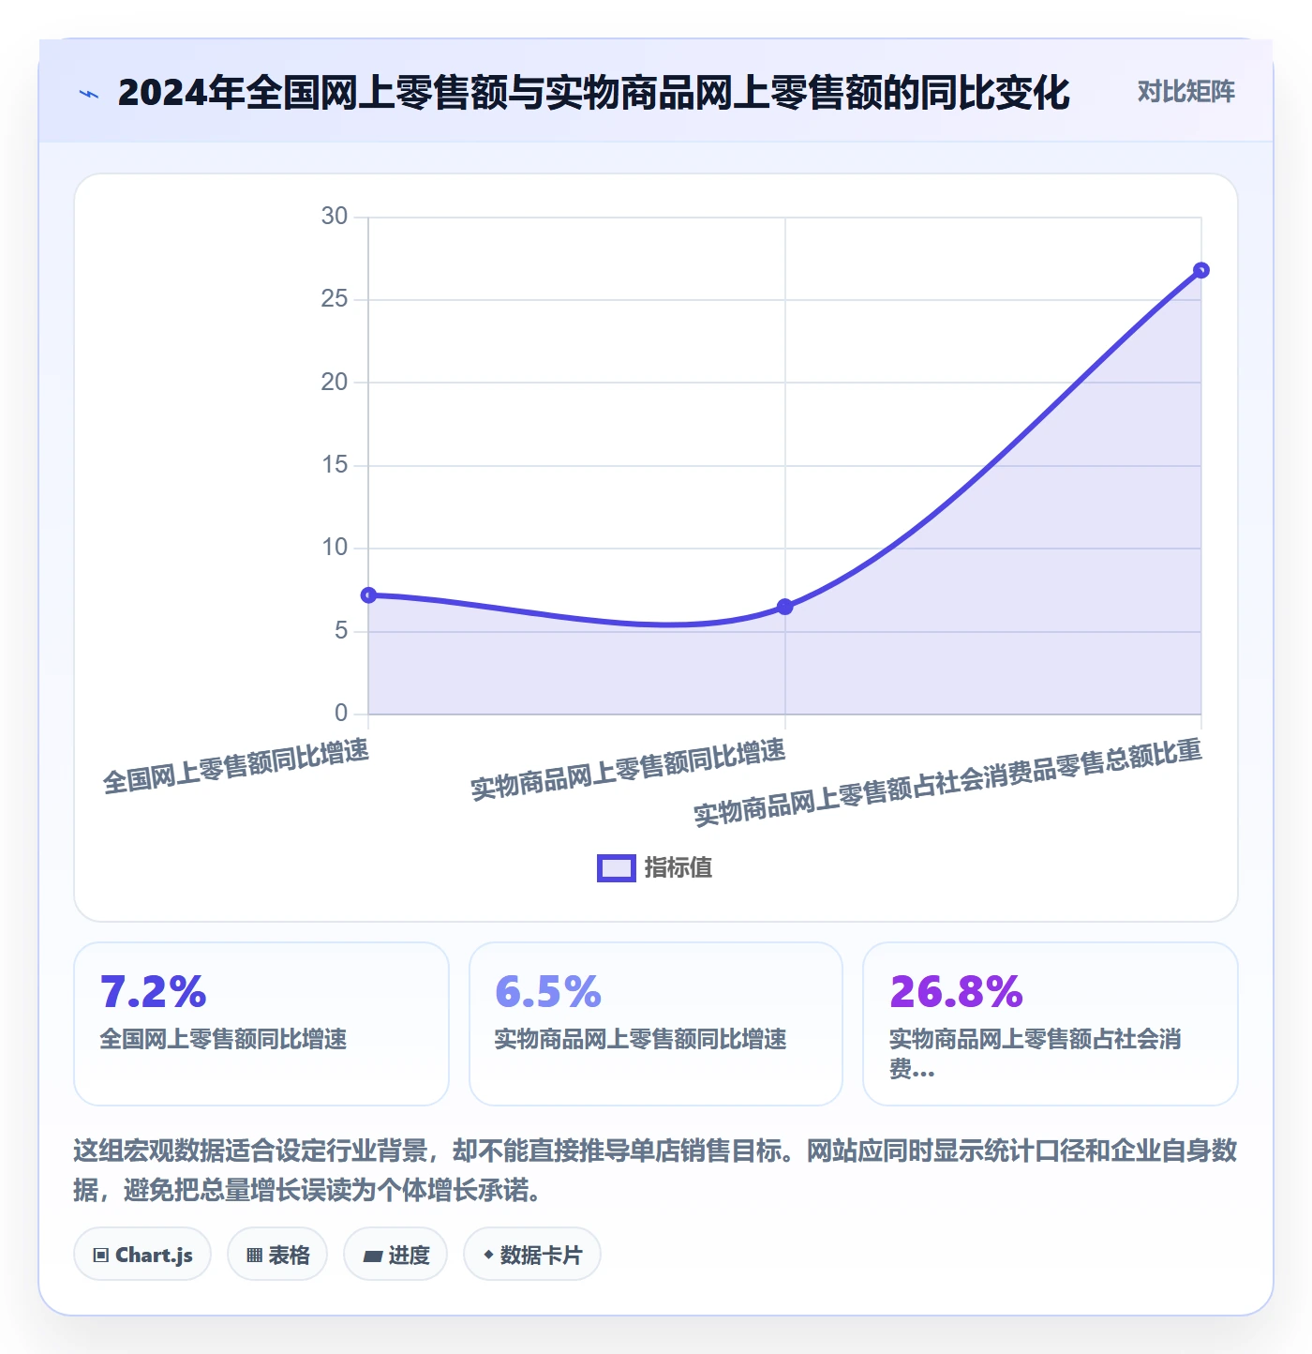Click the 6.5% figure text
This screenshot has width=1312, height=1354.
(548, 992)
